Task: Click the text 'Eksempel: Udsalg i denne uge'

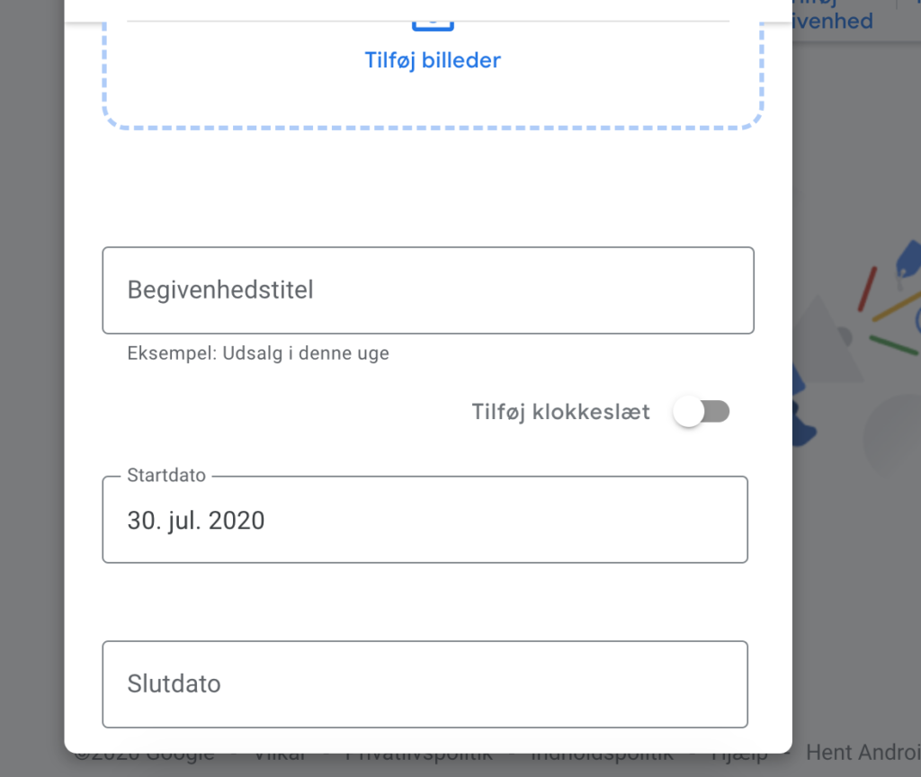Action: point(258,353)
